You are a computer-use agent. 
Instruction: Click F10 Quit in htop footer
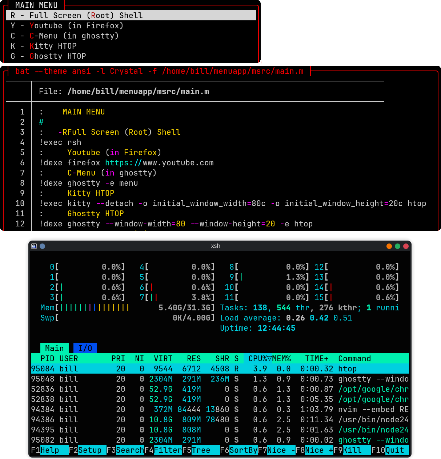coord(390,450)
